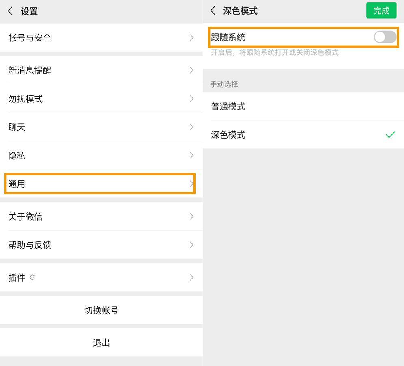Toggle the 跟随系统 switch
The width and height of the screenshot is (404, 366).
(385, 37)
